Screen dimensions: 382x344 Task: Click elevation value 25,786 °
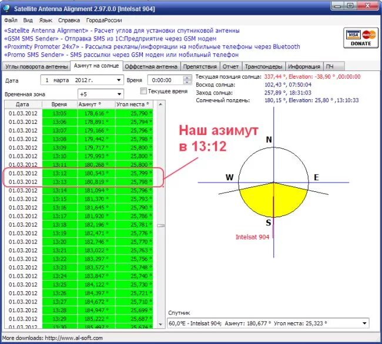point(134,216)
